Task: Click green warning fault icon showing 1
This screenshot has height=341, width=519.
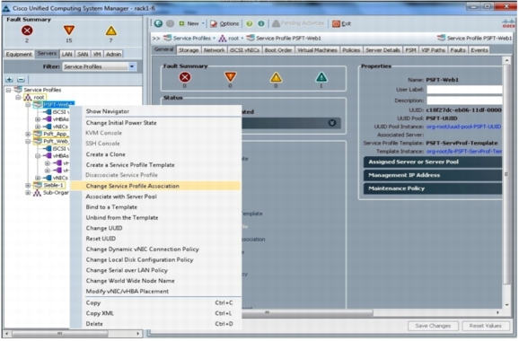Action: tap(321, 77)
